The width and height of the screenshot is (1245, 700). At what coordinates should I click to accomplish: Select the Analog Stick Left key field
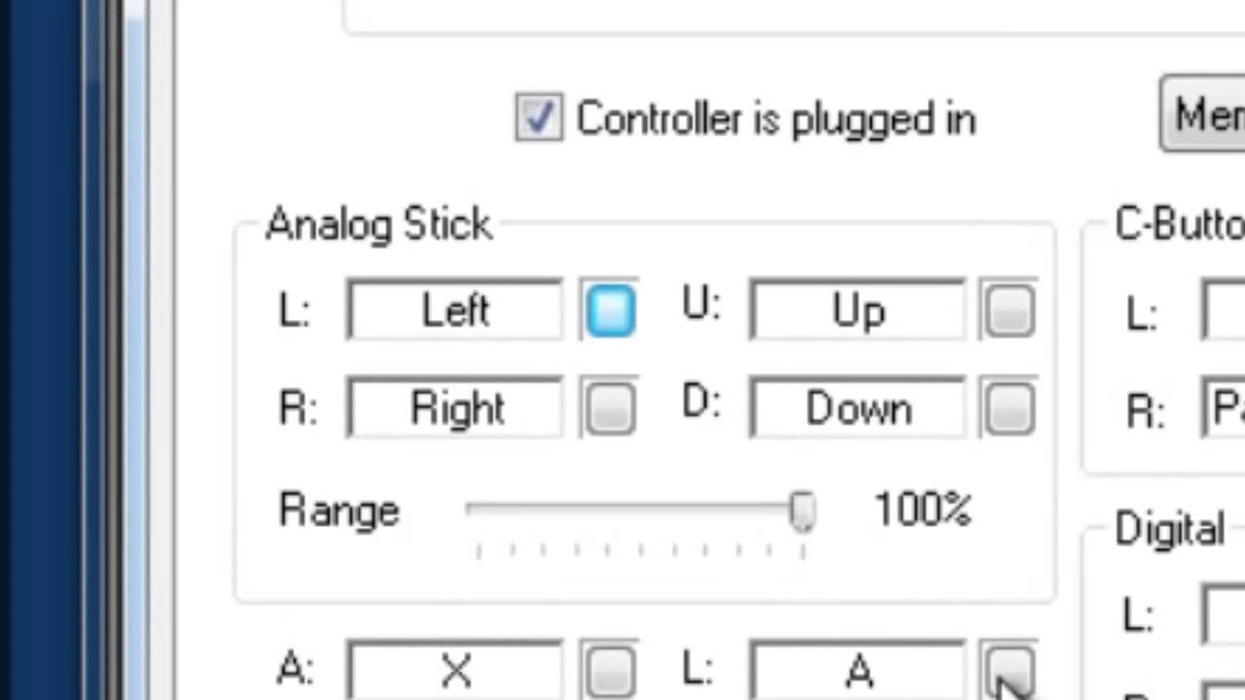point(454,311)
